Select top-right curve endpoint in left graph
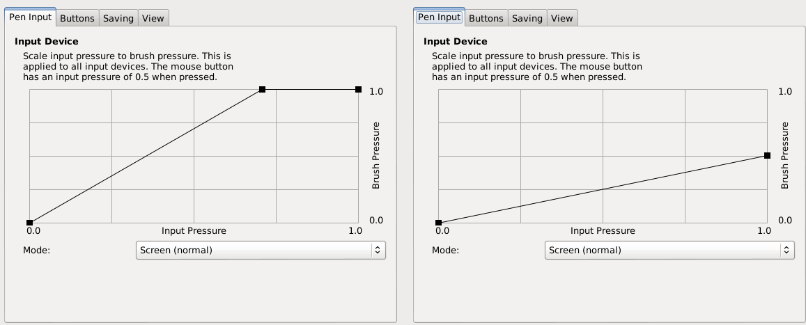The width and height of the screenshot is (806, 325). (359, 89)
